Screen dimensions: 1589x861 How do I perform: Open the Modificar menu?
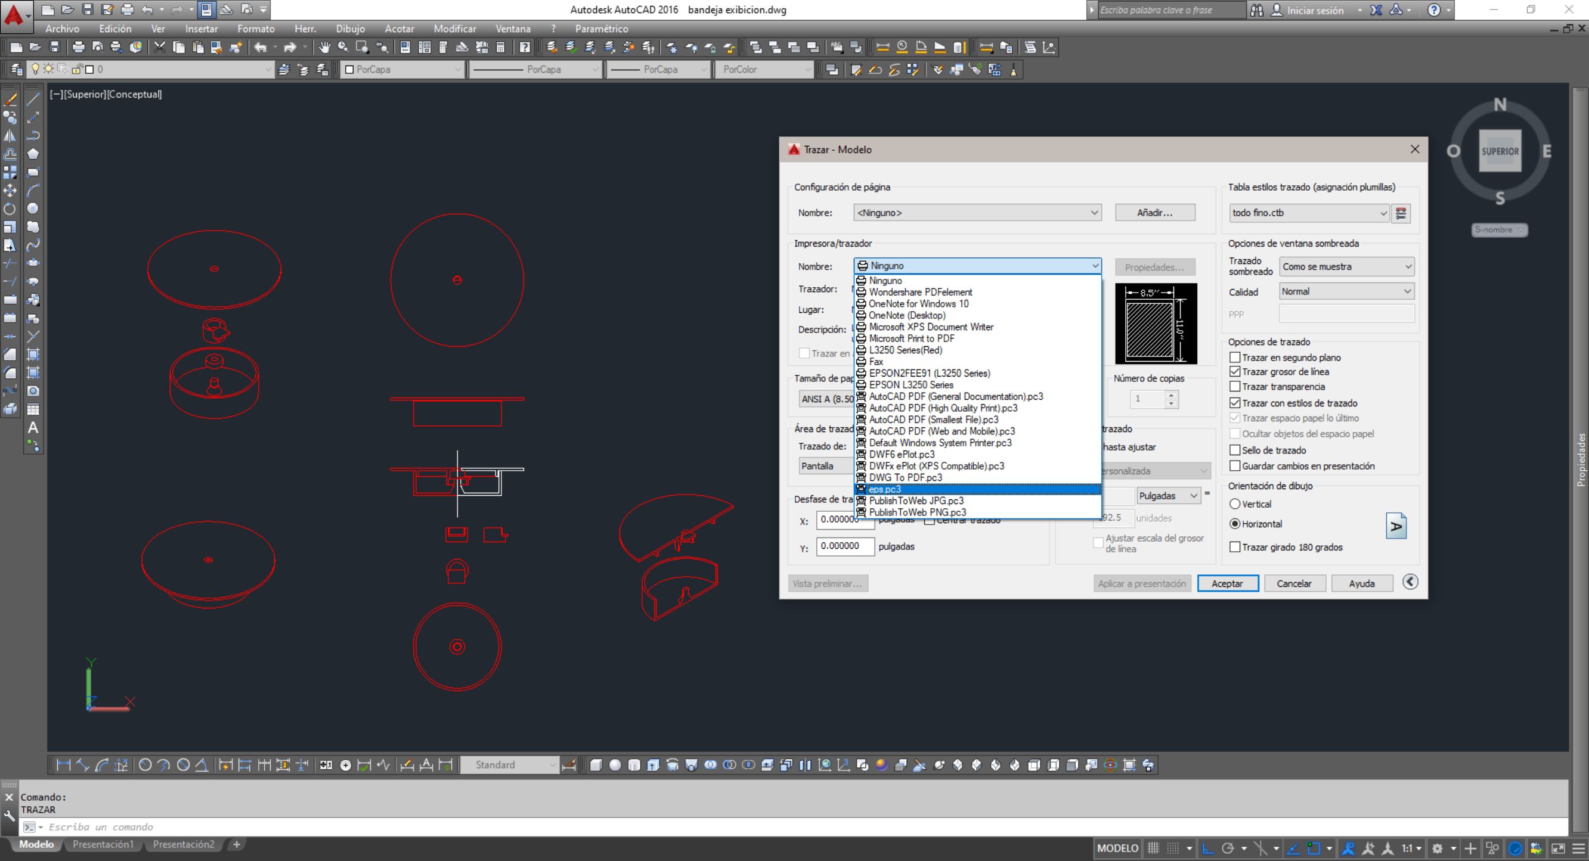[454, 29]
